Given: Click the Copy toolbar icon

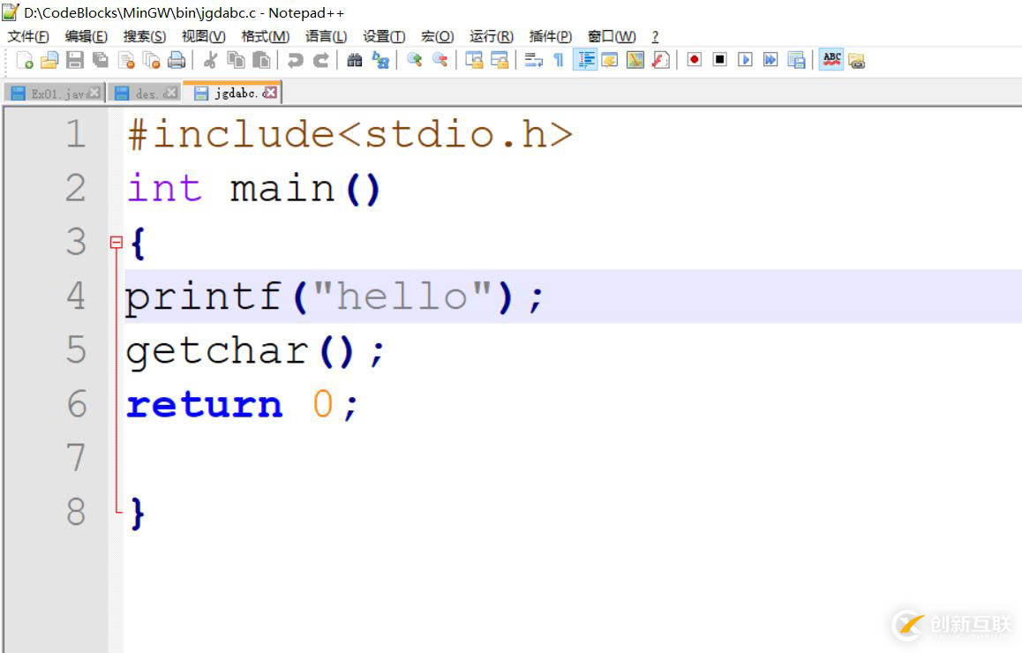Looking at the screenshot, I should [x=236, y=61].
